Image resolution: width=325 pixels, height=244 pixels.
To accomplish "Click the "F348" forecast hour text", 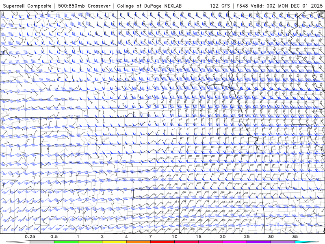I will [242, 6].
